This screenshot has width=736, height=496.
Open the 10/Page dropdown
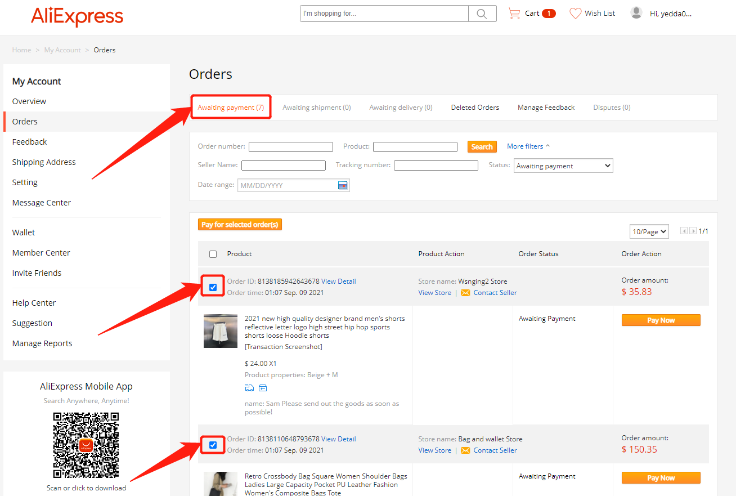click(x=649, y=231)
